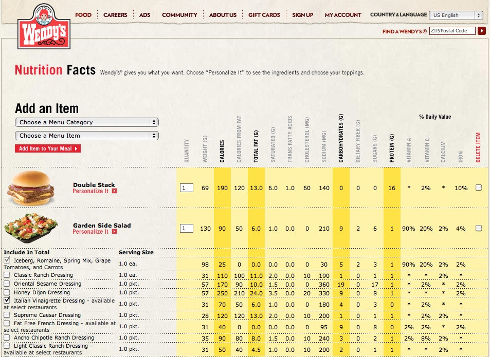Click the Double Stack item name
The image size is (490, 357).
pyautogui.click(x=94, y=185)
